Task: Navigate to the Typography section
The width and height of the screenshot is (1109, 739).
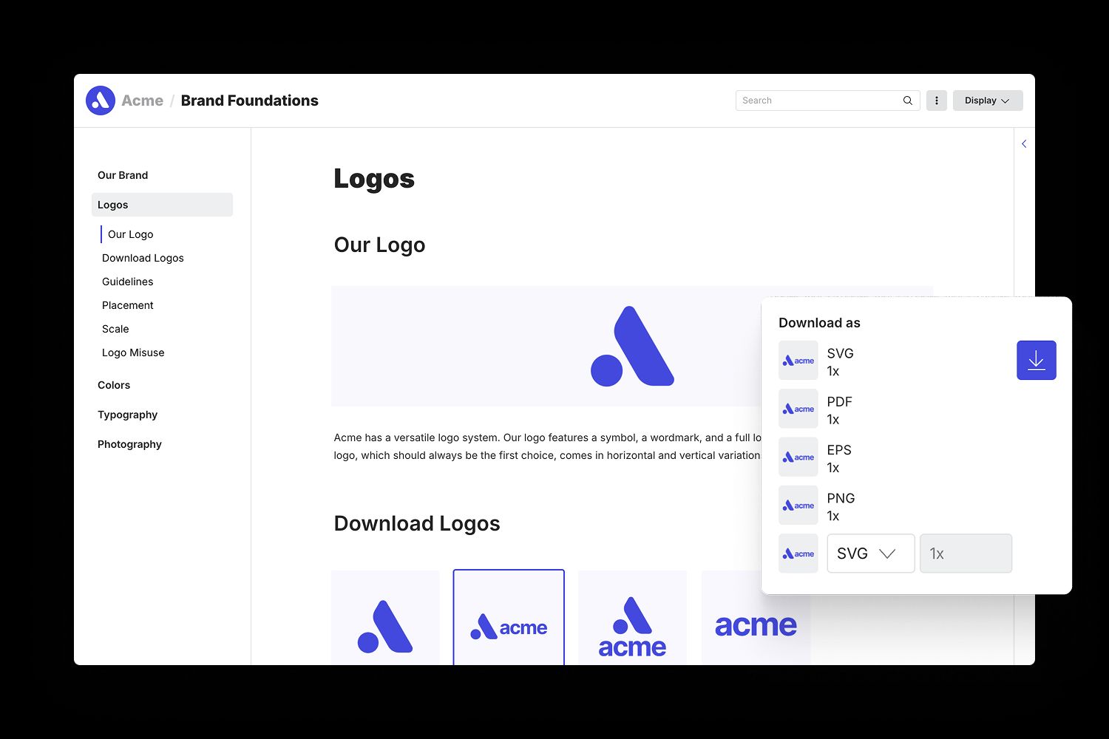Action: [127, 415]
